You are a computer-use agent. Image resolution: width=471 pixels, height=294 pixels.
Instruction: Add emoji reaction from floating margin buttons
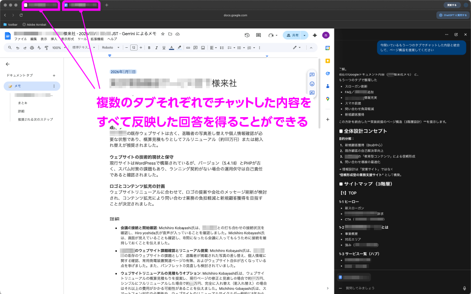(x=312, y=84)
